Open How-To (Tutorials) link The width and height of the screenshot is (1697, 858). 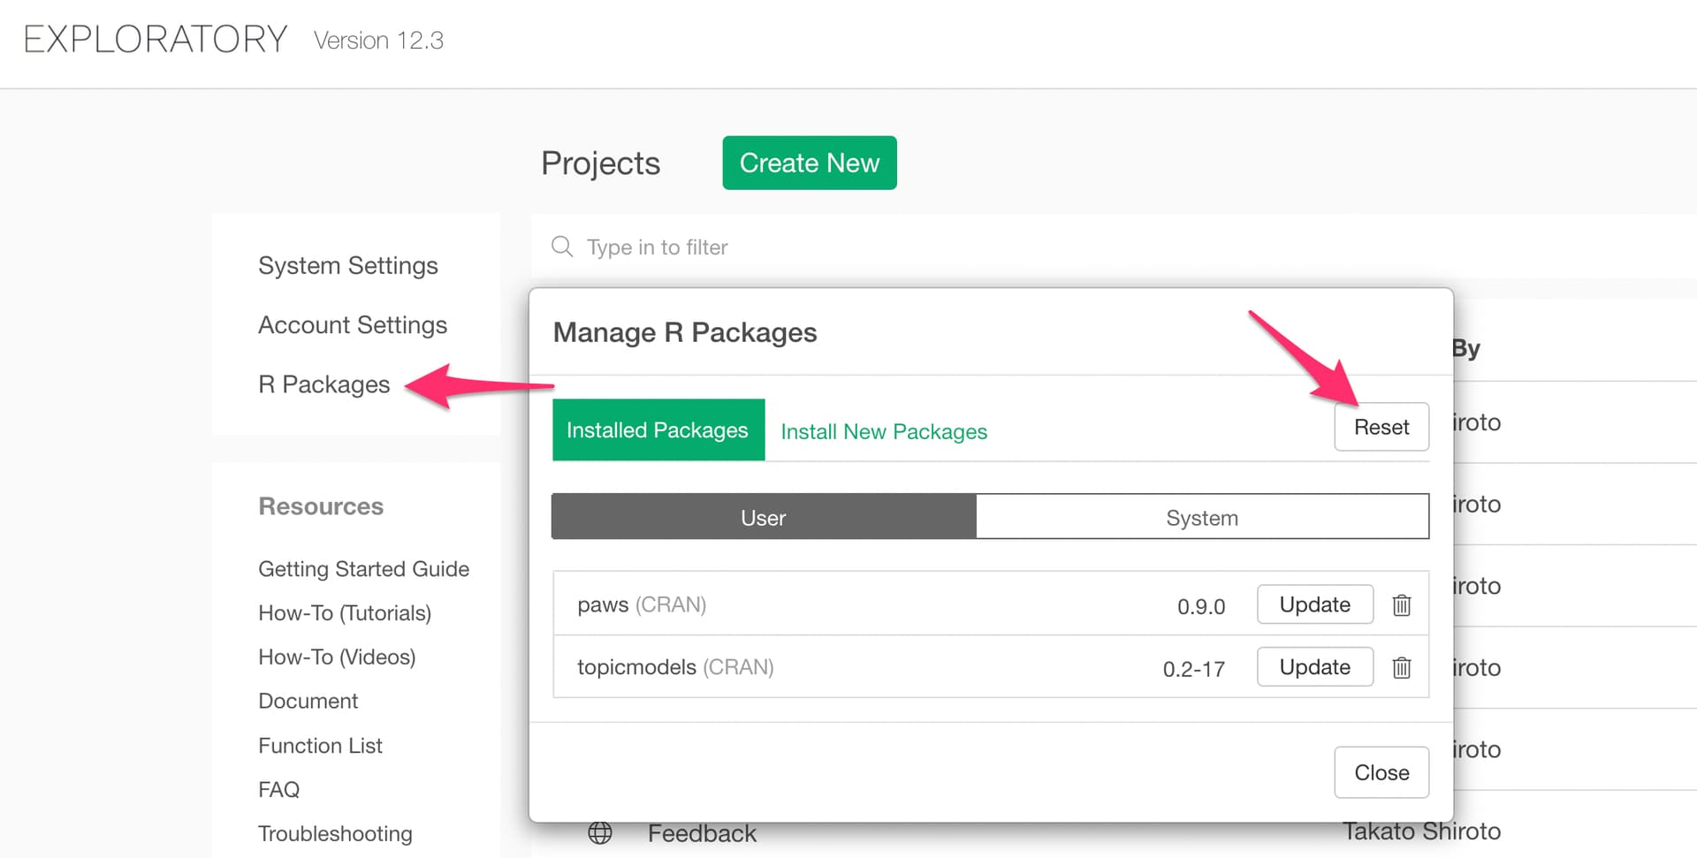tap(345, 613)
